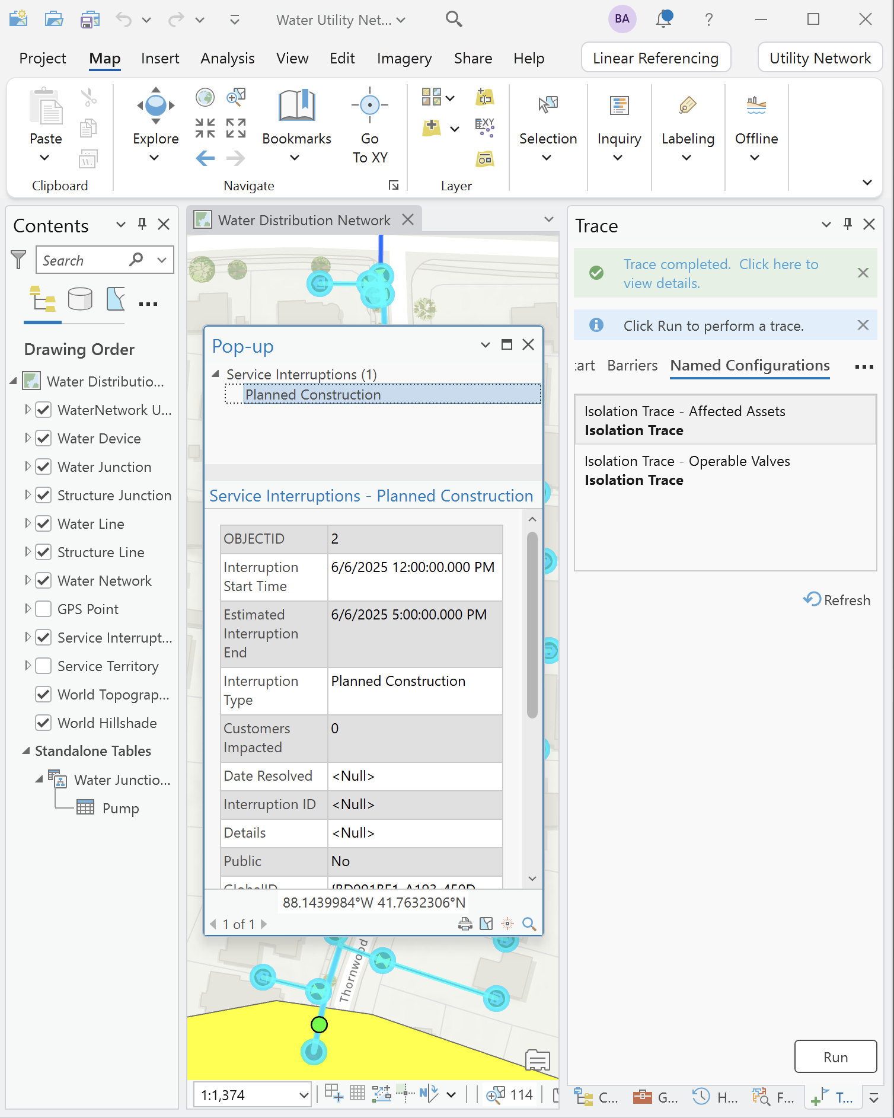Switch to List By Drawing Order view
This screenshot has width=894, height=1118.
point(43,299)
